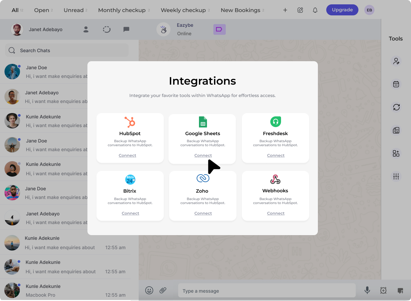The height and width of the screenshot is (301, 411).
Task: Switch to the Unread tab
Action: [73, 10]
